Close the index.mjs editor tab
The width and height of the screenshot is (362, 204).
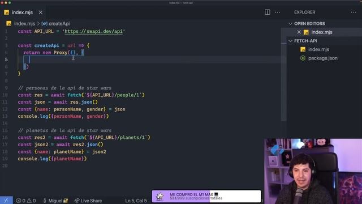tap(41, 12)
